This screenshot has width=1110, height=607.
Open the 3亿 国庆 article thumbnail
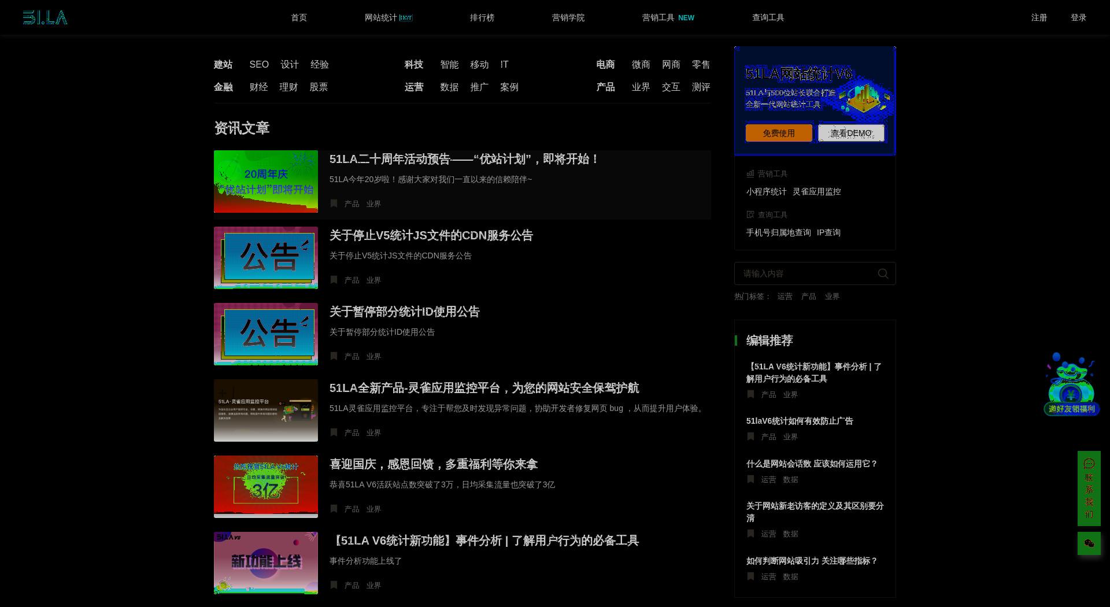point(266,487)
